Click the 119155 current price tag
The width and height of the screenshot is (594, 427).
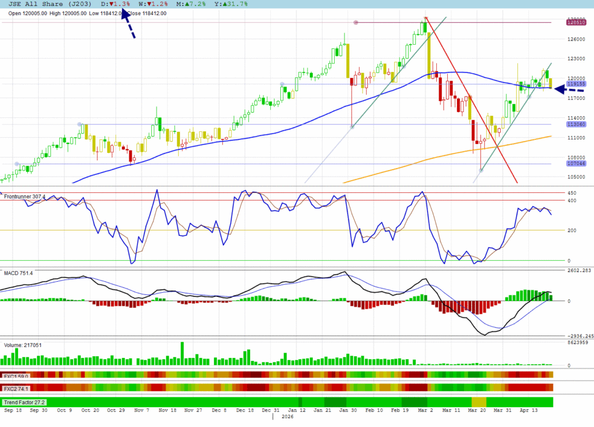(x=575, y=84)
